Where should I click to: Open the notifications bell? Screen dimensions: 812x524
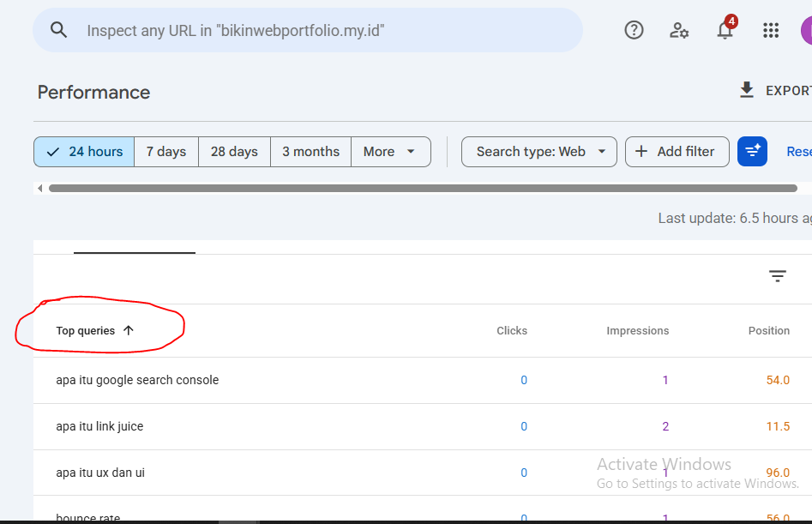725,30
